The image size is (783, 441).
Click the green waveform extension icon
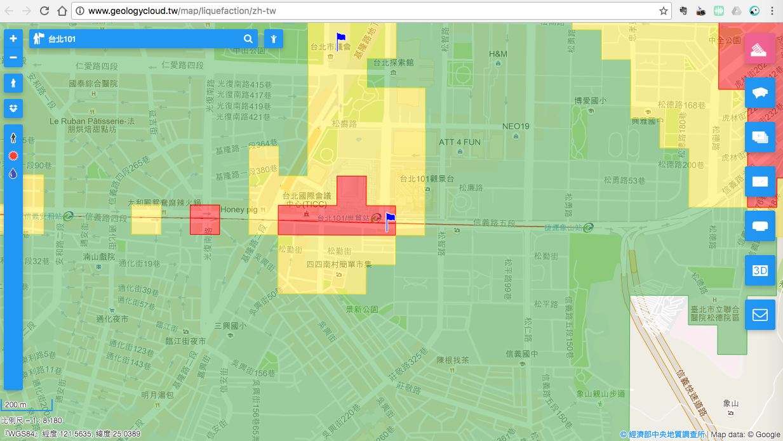pyautogui.click(x=719, y=11)
